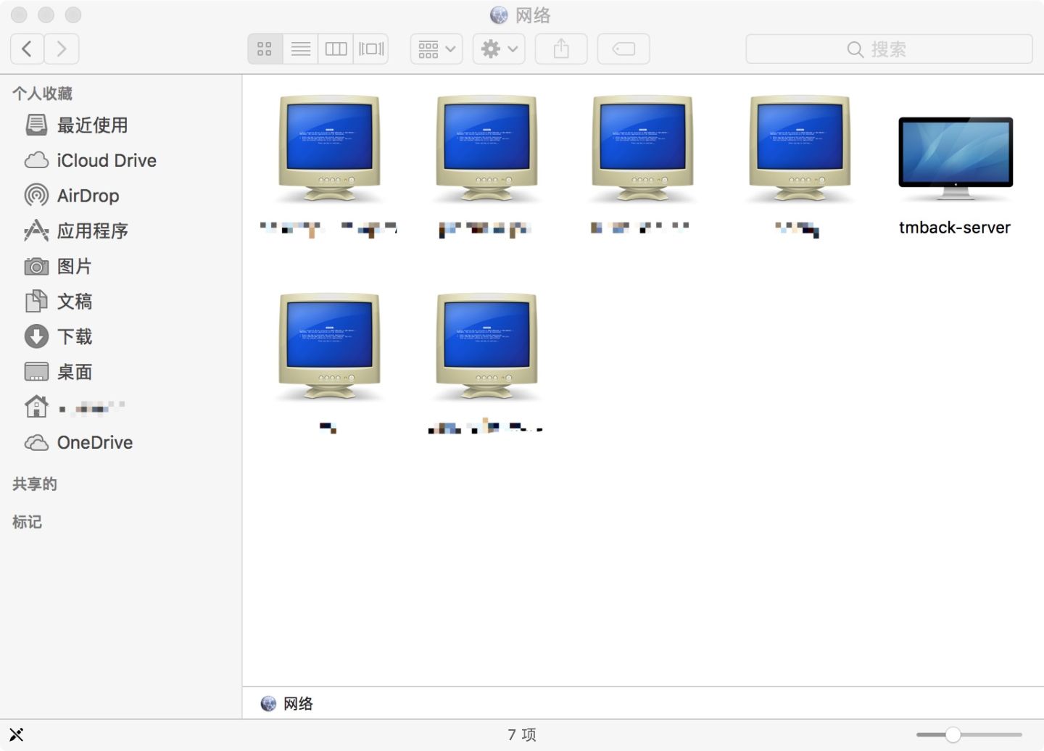This screenshot has width=1044, height=751.
Task: Open 应用程序 in the sidebar
Action: coord(120,231)
